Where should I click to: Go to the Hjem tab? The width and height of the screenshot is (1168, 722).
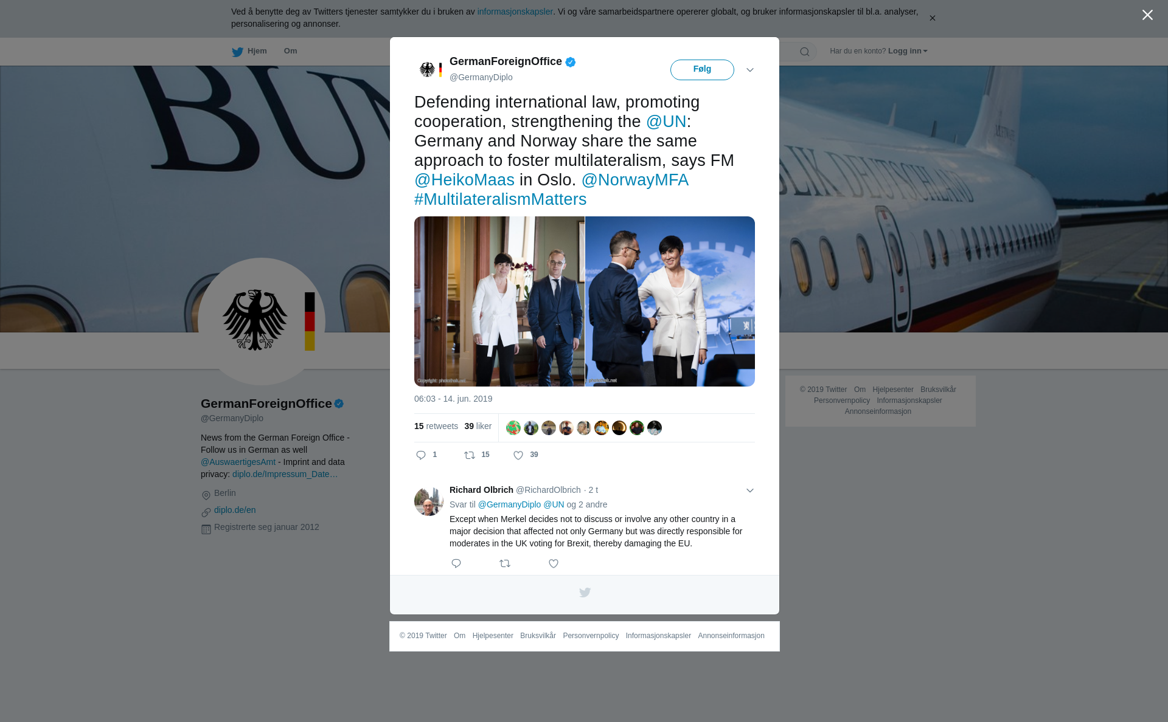pyautogui.click(x=249, y=52)
